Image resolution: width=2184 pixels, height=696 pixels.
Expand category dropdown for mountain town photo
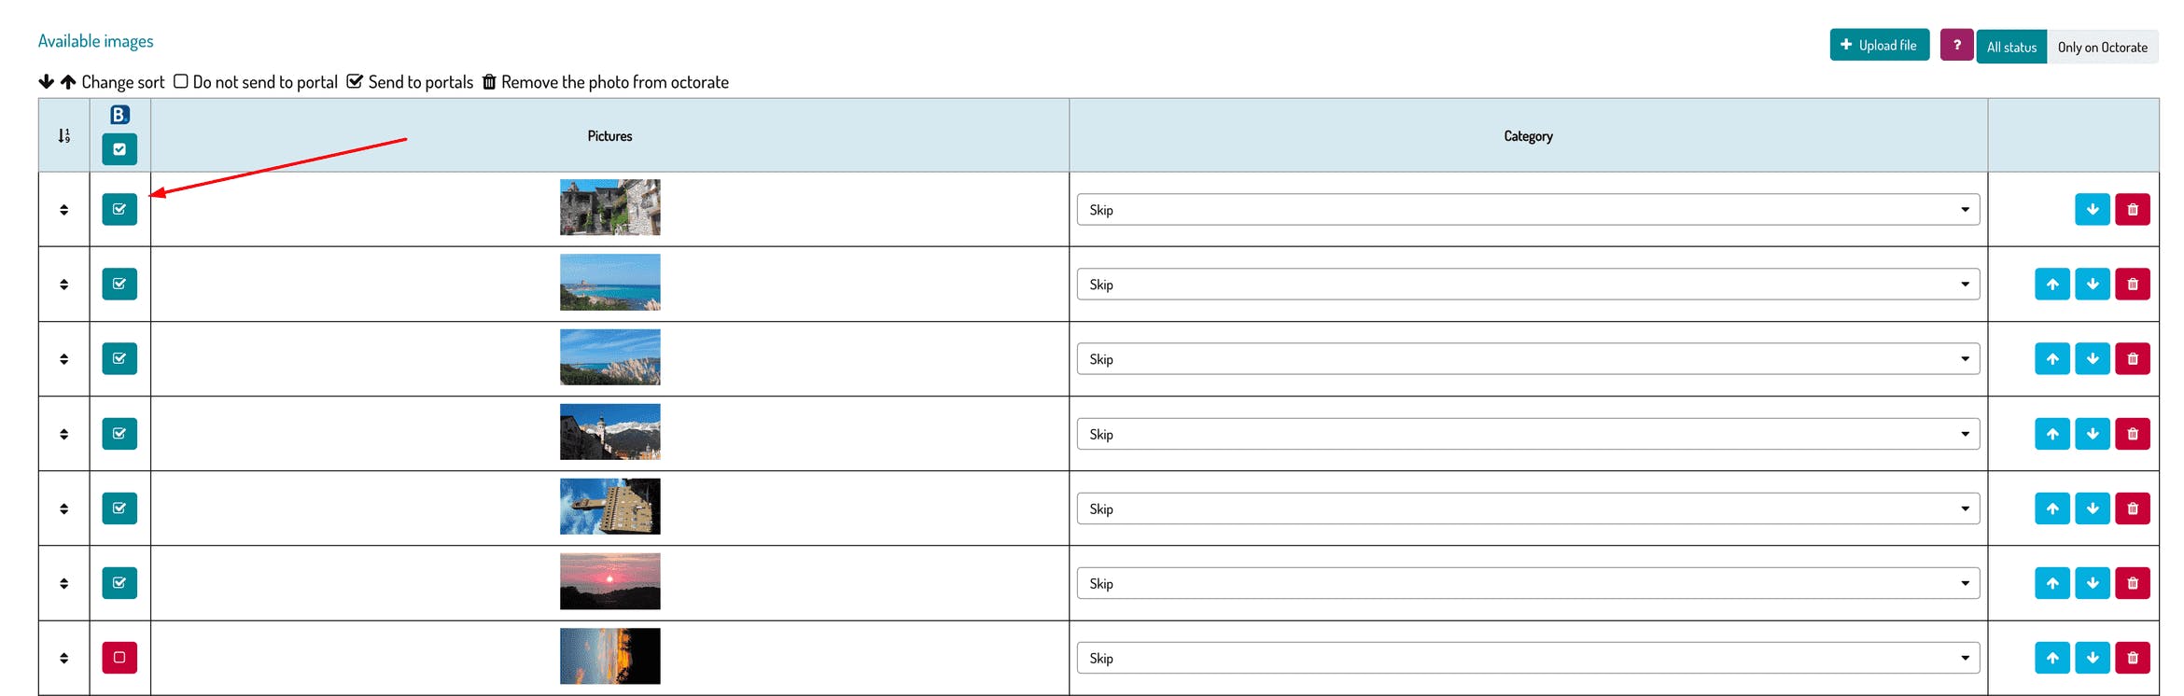[1527, 434]
